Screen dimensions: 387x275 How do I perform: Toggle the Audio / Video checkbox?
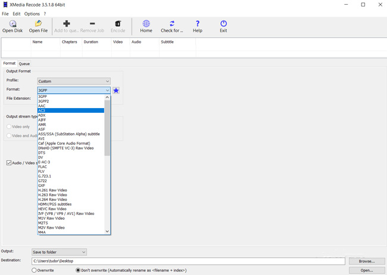coord(9,163)
